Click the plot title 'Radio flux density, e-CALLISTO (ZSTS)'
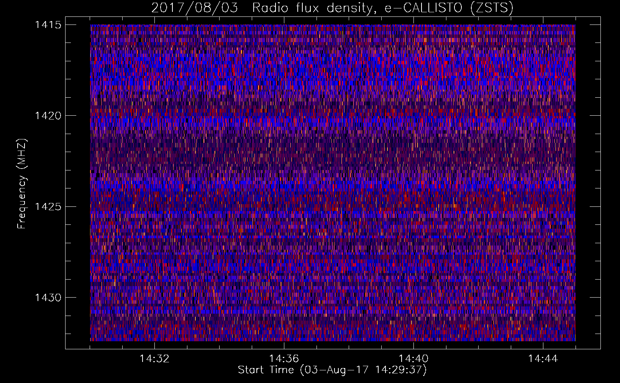Viewport: 620px width, 383px height. tap(382, 8)
